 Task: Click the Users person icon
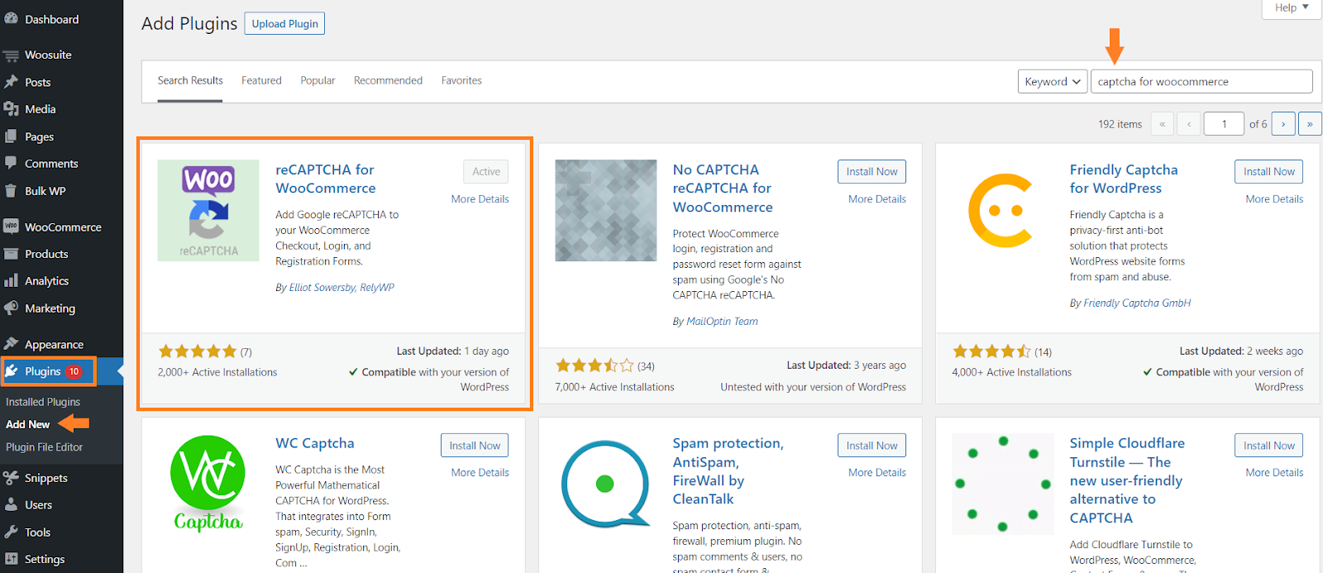pos(11,504)
